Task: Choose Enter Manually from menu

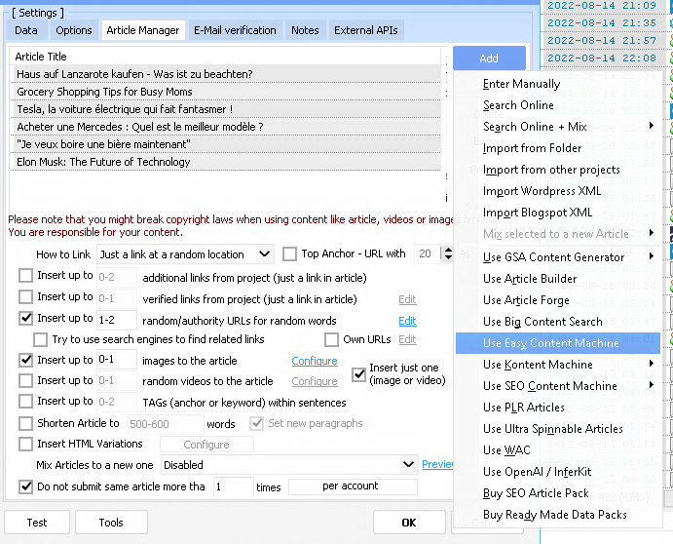Action: (521, 84)
